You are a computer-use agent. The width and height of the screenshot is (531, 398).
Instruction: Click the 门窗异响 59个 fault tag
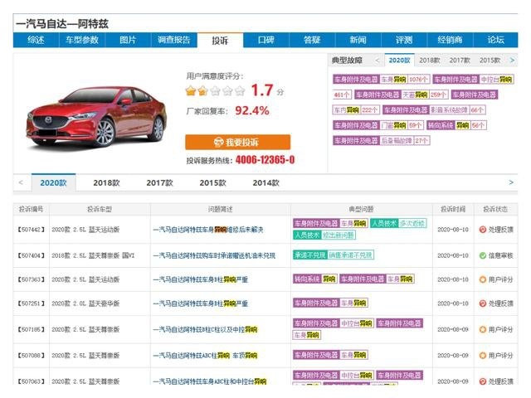click(x=378, y=125)
